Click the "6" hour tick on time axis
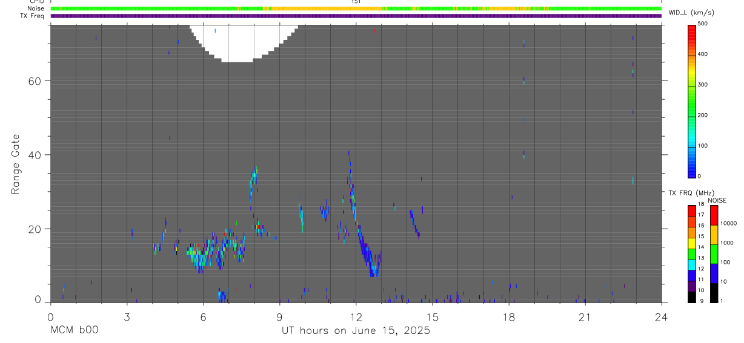This screenshot has height=343, width=744. pos(203,317)
